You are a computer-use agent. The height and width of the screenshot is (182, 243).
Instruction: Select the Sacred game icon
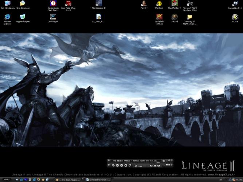175,17
